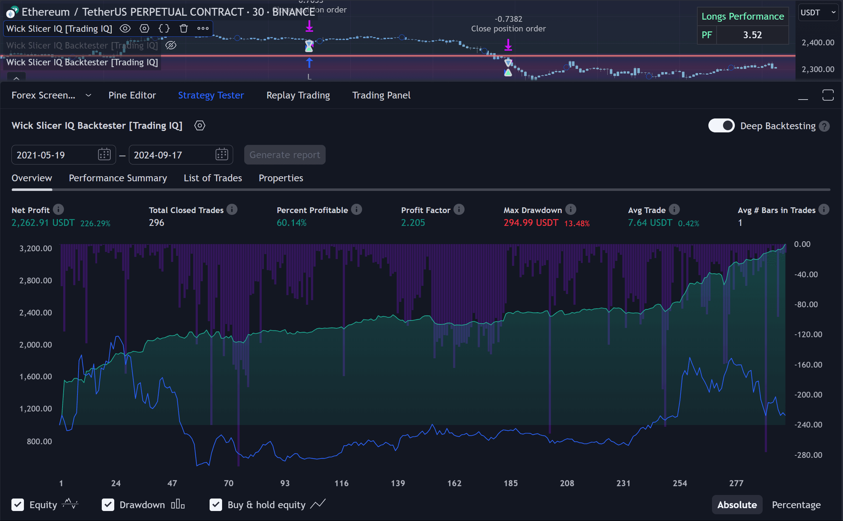Show info for Percent Profitable
Screen dimensions: 843x521
(x=356, y=209)
